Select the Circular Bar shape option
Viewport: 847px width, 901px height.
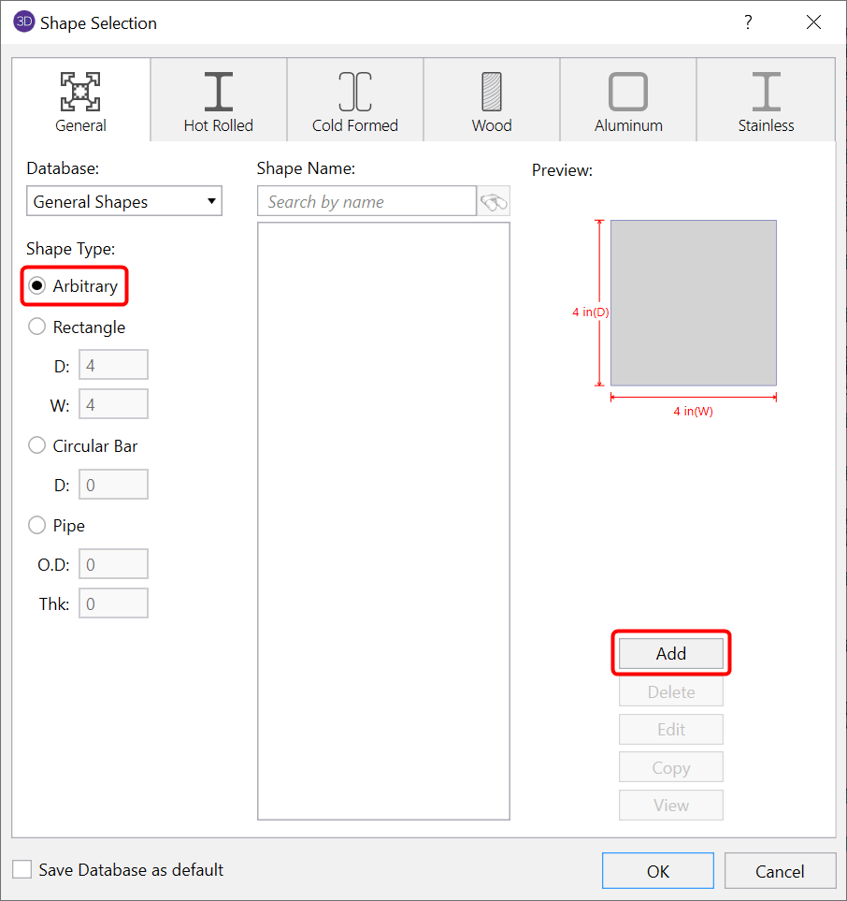point(36,444)
